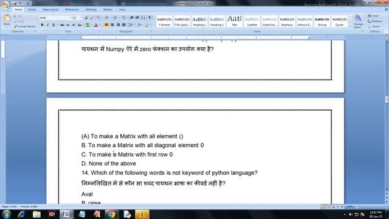Click the Sort icon in Paragraph group
The height and width of the screenshot is (219, 389).
pos(143,18)
